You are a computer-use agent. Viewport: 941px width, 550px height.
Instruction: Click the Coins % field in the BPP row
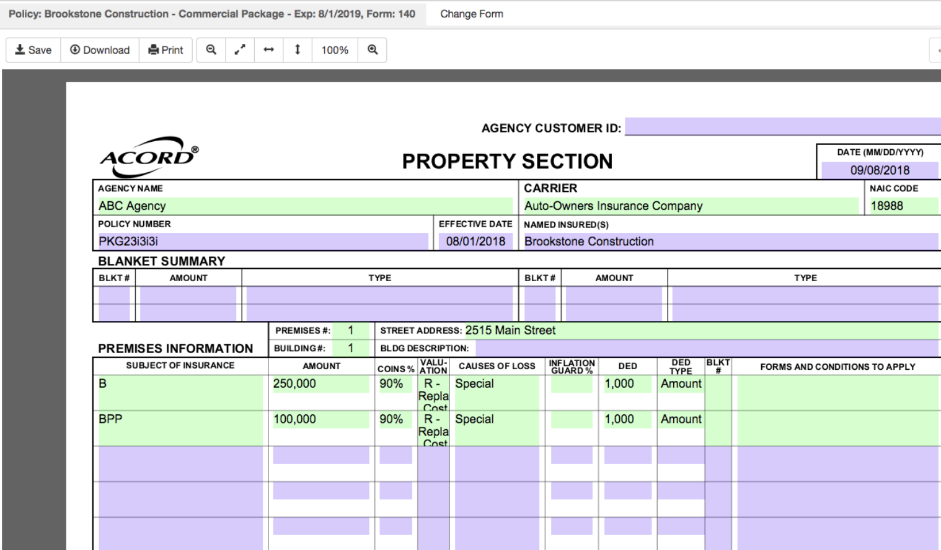tap(395, 419)
